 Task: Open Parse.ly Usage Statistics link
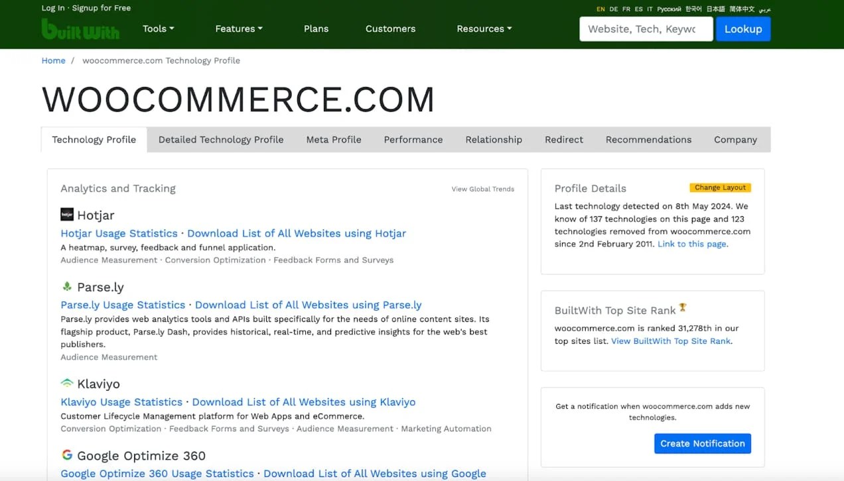point(123,305)
